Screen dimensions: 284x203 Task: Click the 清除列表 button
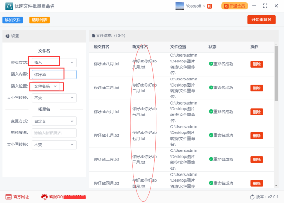click(39, 20)
